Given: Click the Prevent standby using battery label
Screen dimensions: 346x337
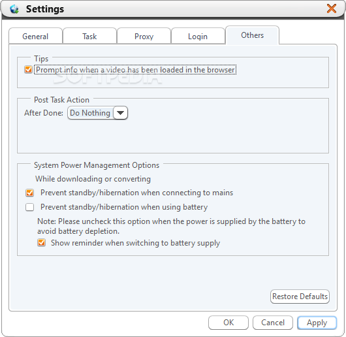Looking at the screenshot, I should [124, 207].
